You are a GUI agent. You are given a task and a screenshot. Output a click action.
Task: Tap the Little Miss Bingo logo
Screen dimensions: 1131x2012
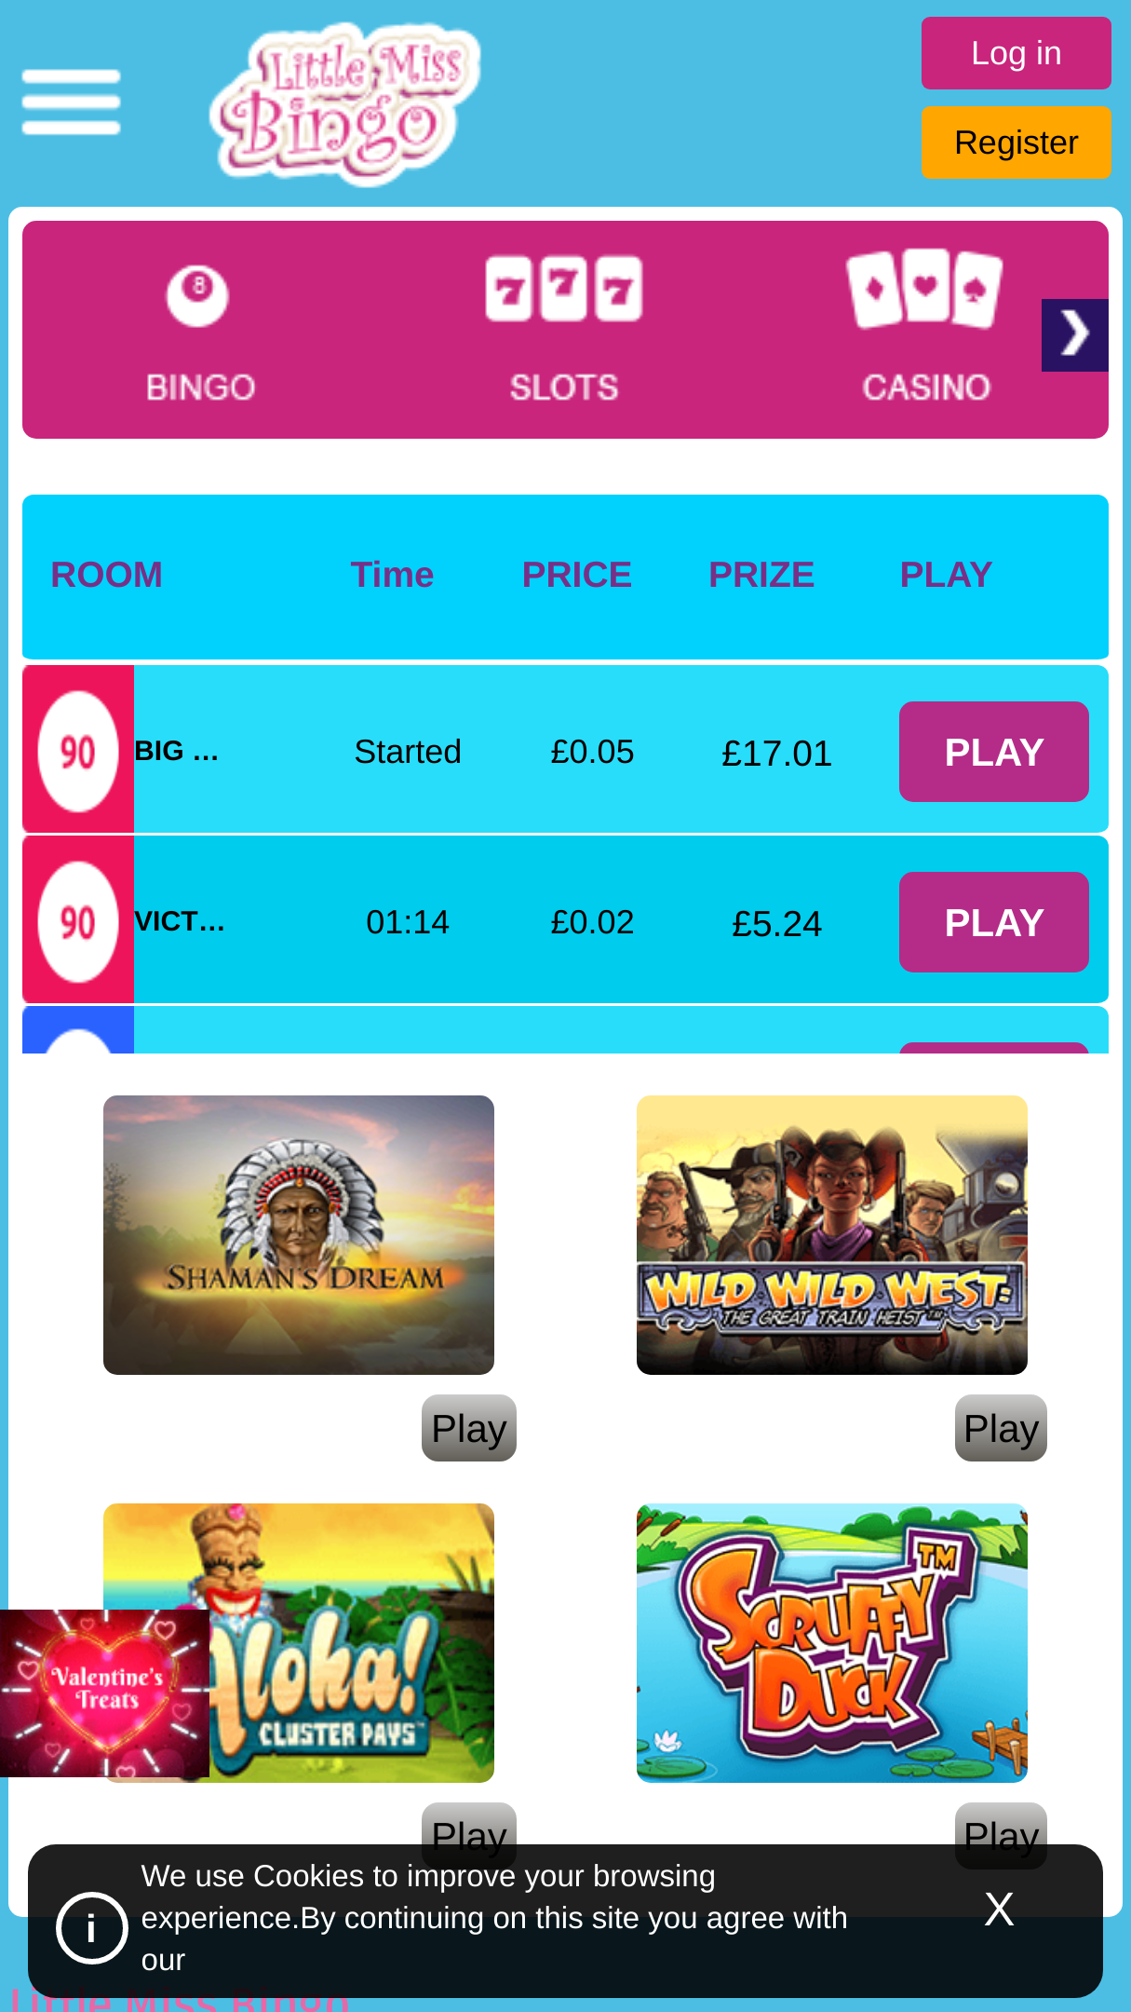coord(345,102)
